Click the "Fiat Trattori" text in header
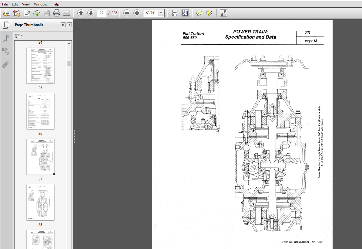This screenshot has width=362, height=249. (x=193, y=33)
